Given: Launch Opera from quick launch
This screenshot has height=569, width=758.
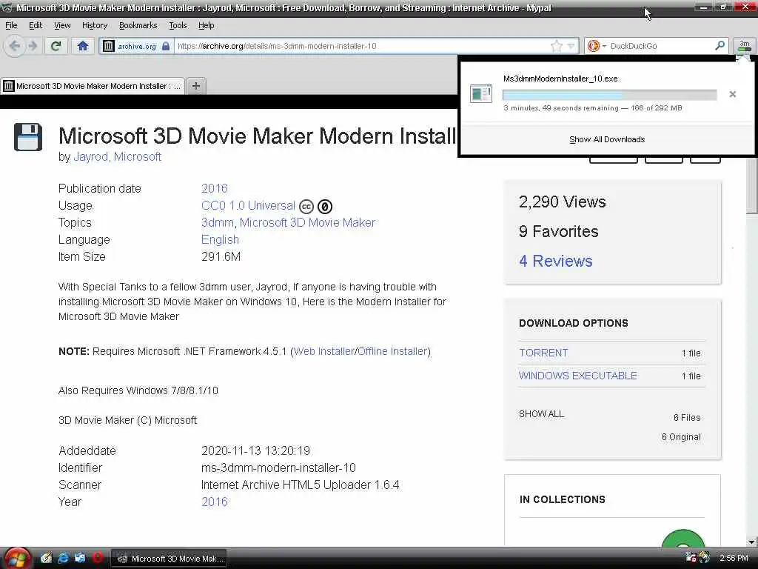Looking at the screenshot, I should (x=97, y=557).
